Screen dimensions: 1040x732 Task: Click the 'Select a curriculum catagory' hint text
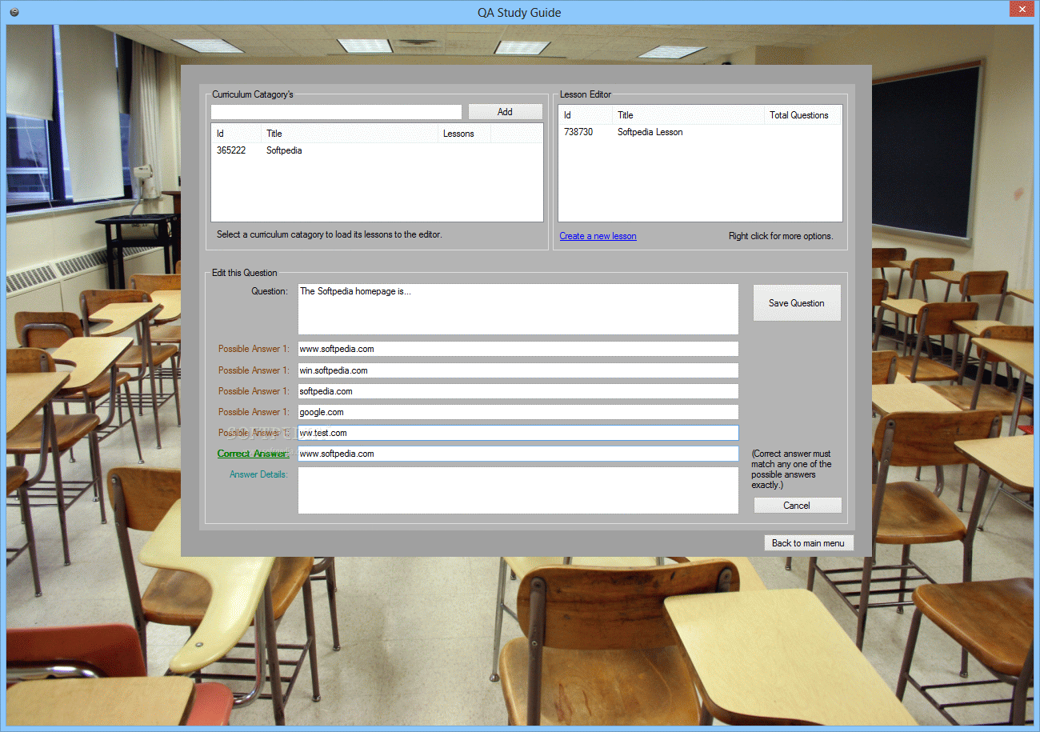330,234
